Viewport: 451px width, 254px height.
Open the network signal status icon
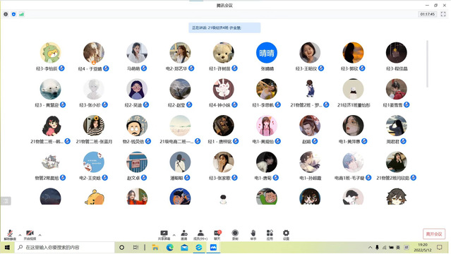pyautogui.click(x=22, y=14)
